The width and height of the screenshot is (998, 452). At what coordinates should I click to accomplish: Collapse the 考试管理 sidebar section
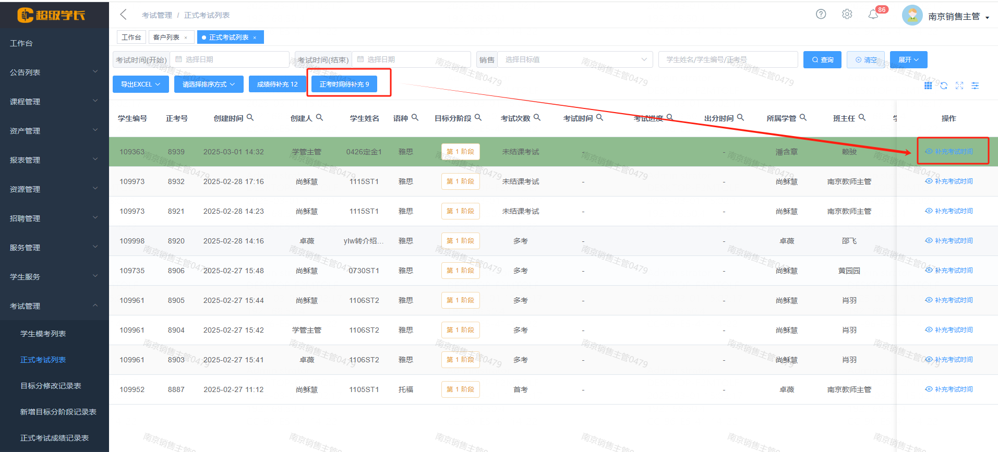pyautogui.click(x=54, y=306)
